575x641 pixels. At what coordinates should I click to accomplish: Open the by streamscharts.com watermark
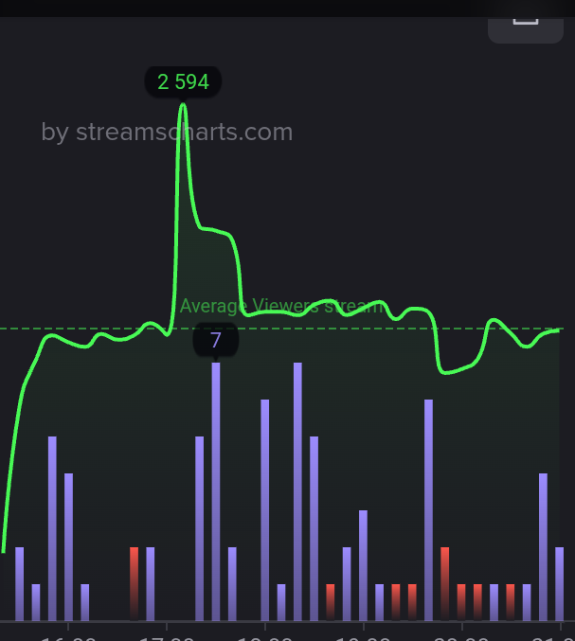167,132
